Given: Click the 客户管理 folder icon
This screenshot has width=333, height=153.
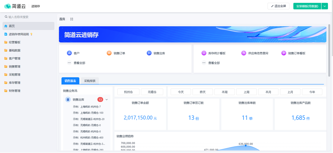Looking at the screenshot, I should click(6, 58).
